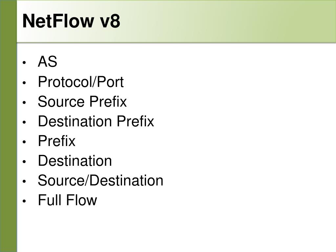Select the AS bullet text
This screenshot has height=252, width=336.
click(x=47, y=62)
